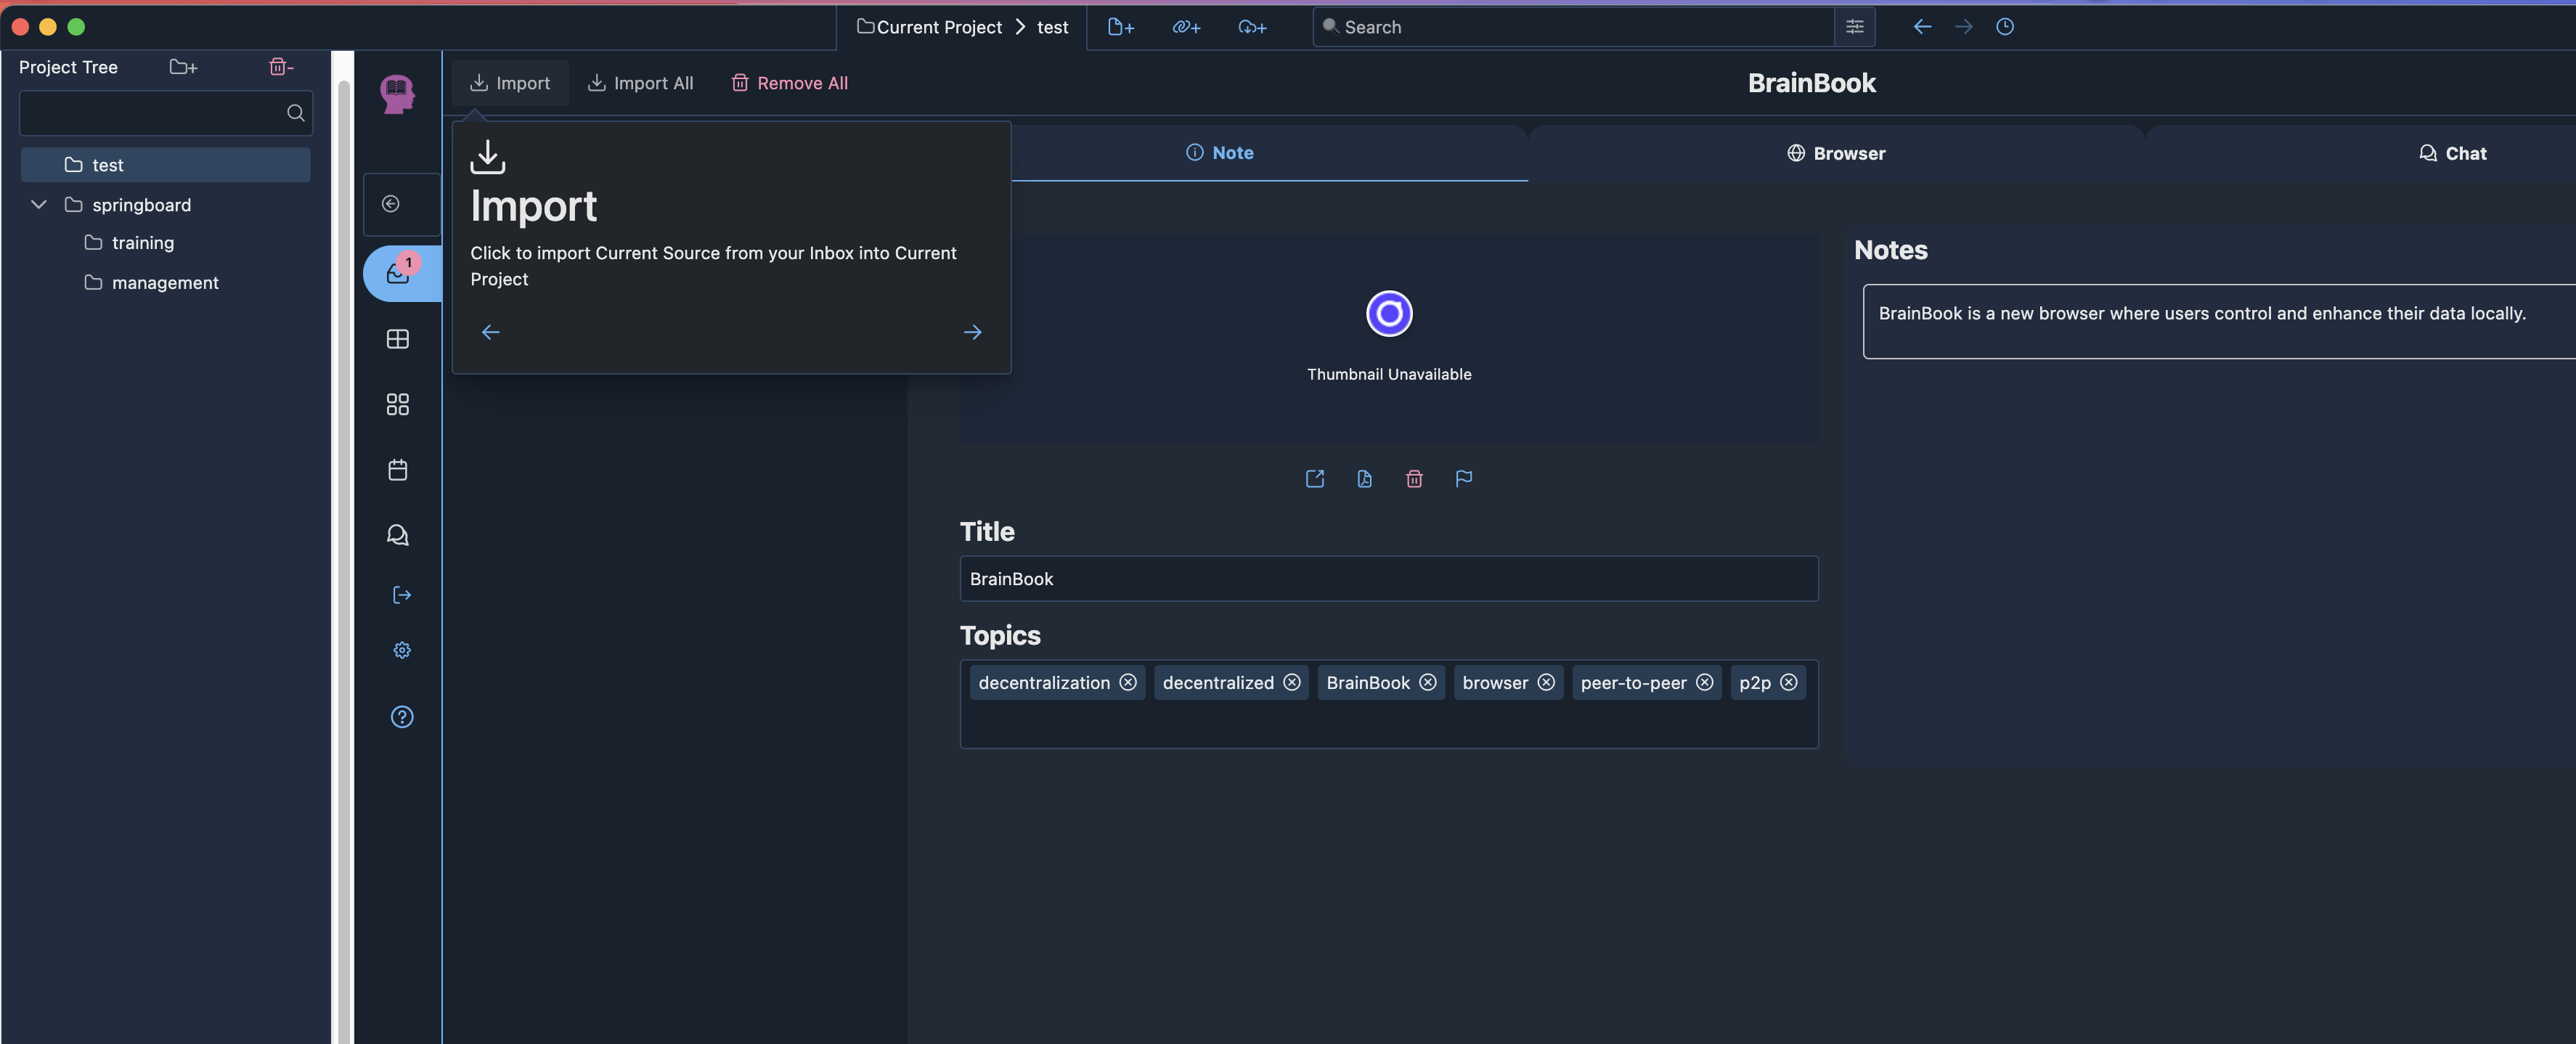Click the help question mark icon
The height and width of the screenshot is (1044, 2576).
coord(402,717)
